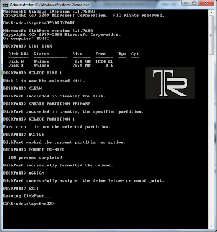Screen dimensions: 217x232
Task: Click the 'Gpt' column header
Action: [135, 54]
